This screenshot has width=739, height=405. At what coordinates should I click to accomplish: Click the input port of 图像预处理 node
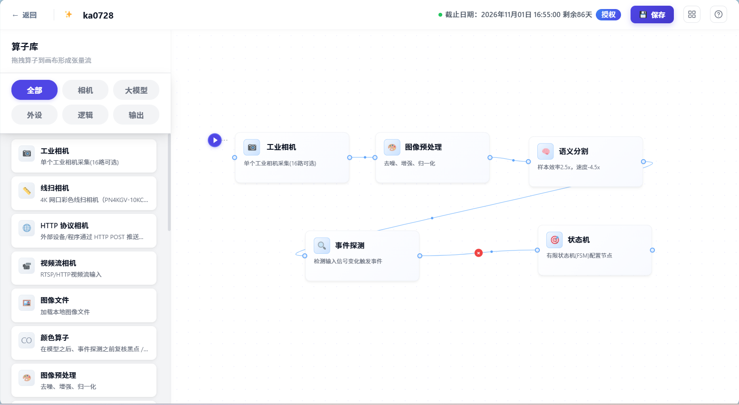(x=375, y=157)
